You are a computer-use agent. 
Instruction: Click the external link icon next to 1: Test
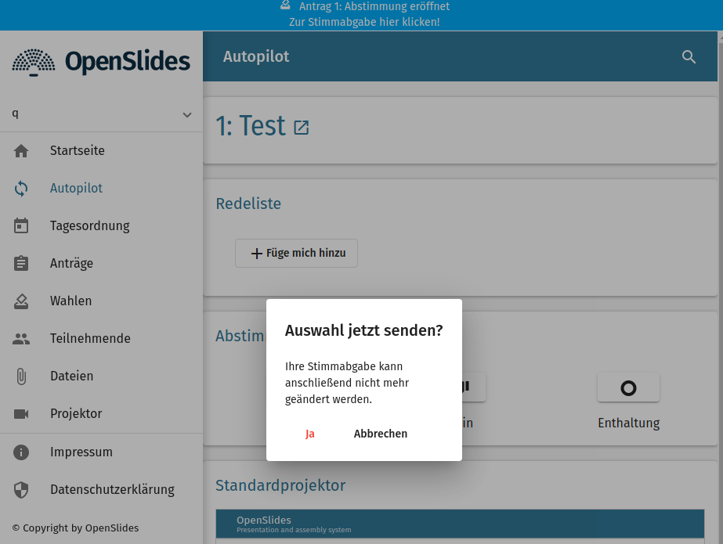301,126
